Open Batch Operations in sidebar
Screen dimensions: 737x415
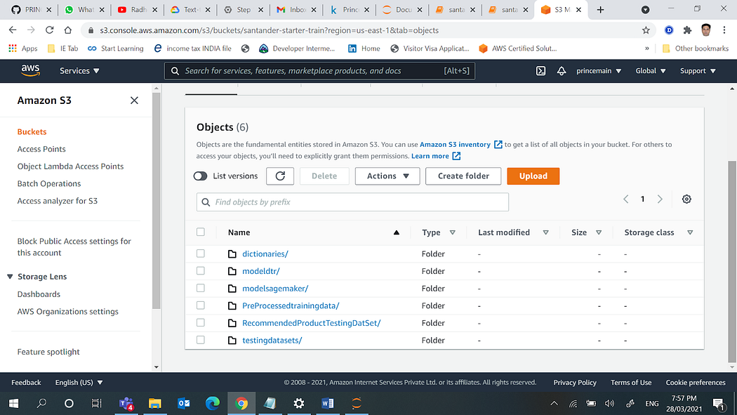(49, 184)
